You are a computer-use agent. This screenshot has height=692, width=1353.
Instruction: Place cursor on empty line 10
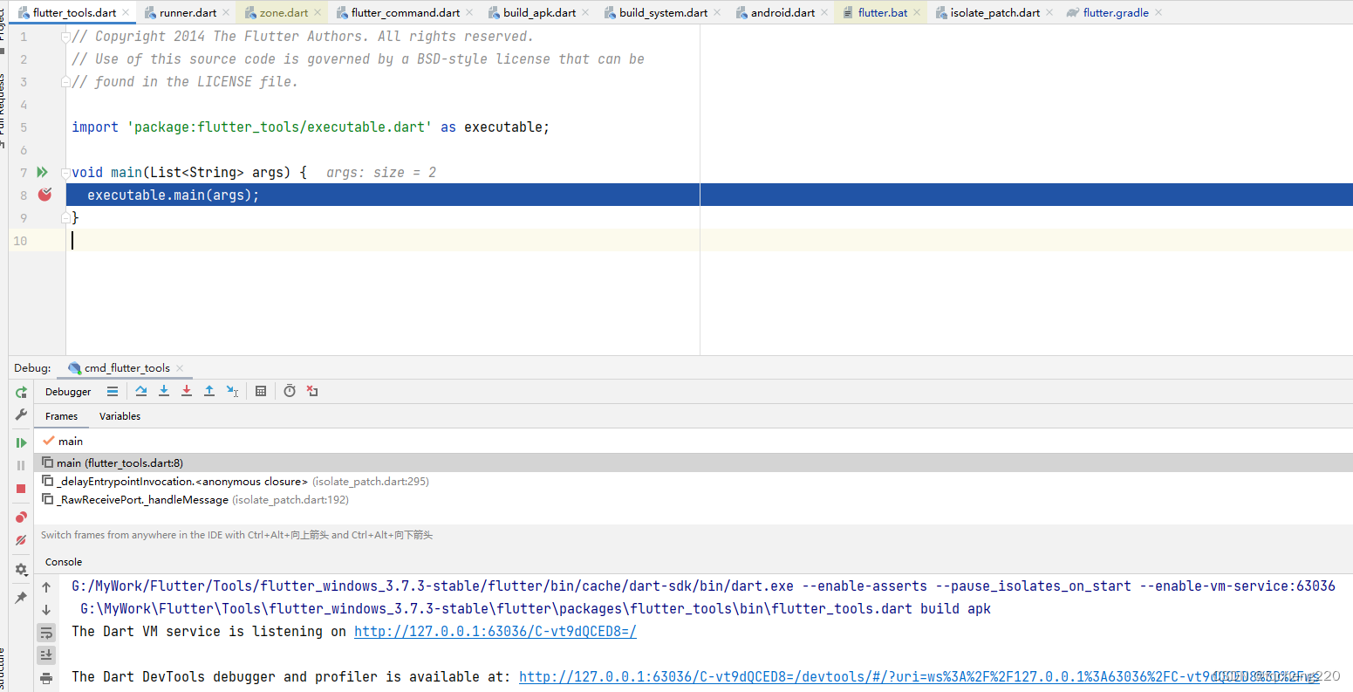[709, 240]
